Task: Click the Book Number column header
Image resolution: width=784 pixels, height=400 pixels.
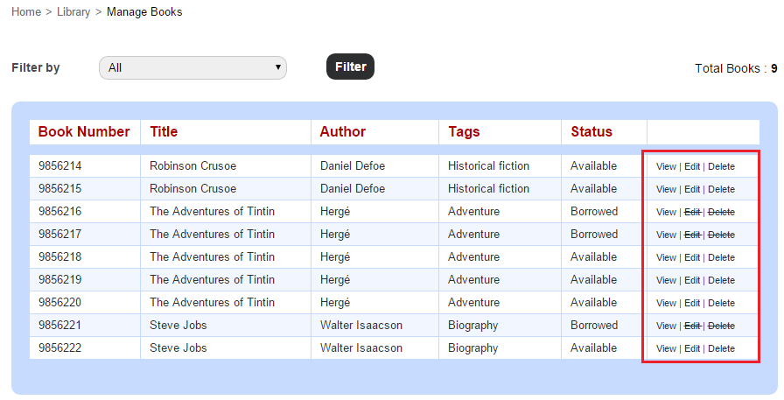Action: (84, 131)
